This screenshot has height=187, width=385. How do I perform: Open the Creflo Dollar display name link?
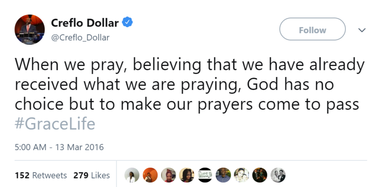[x=85, y=23]
